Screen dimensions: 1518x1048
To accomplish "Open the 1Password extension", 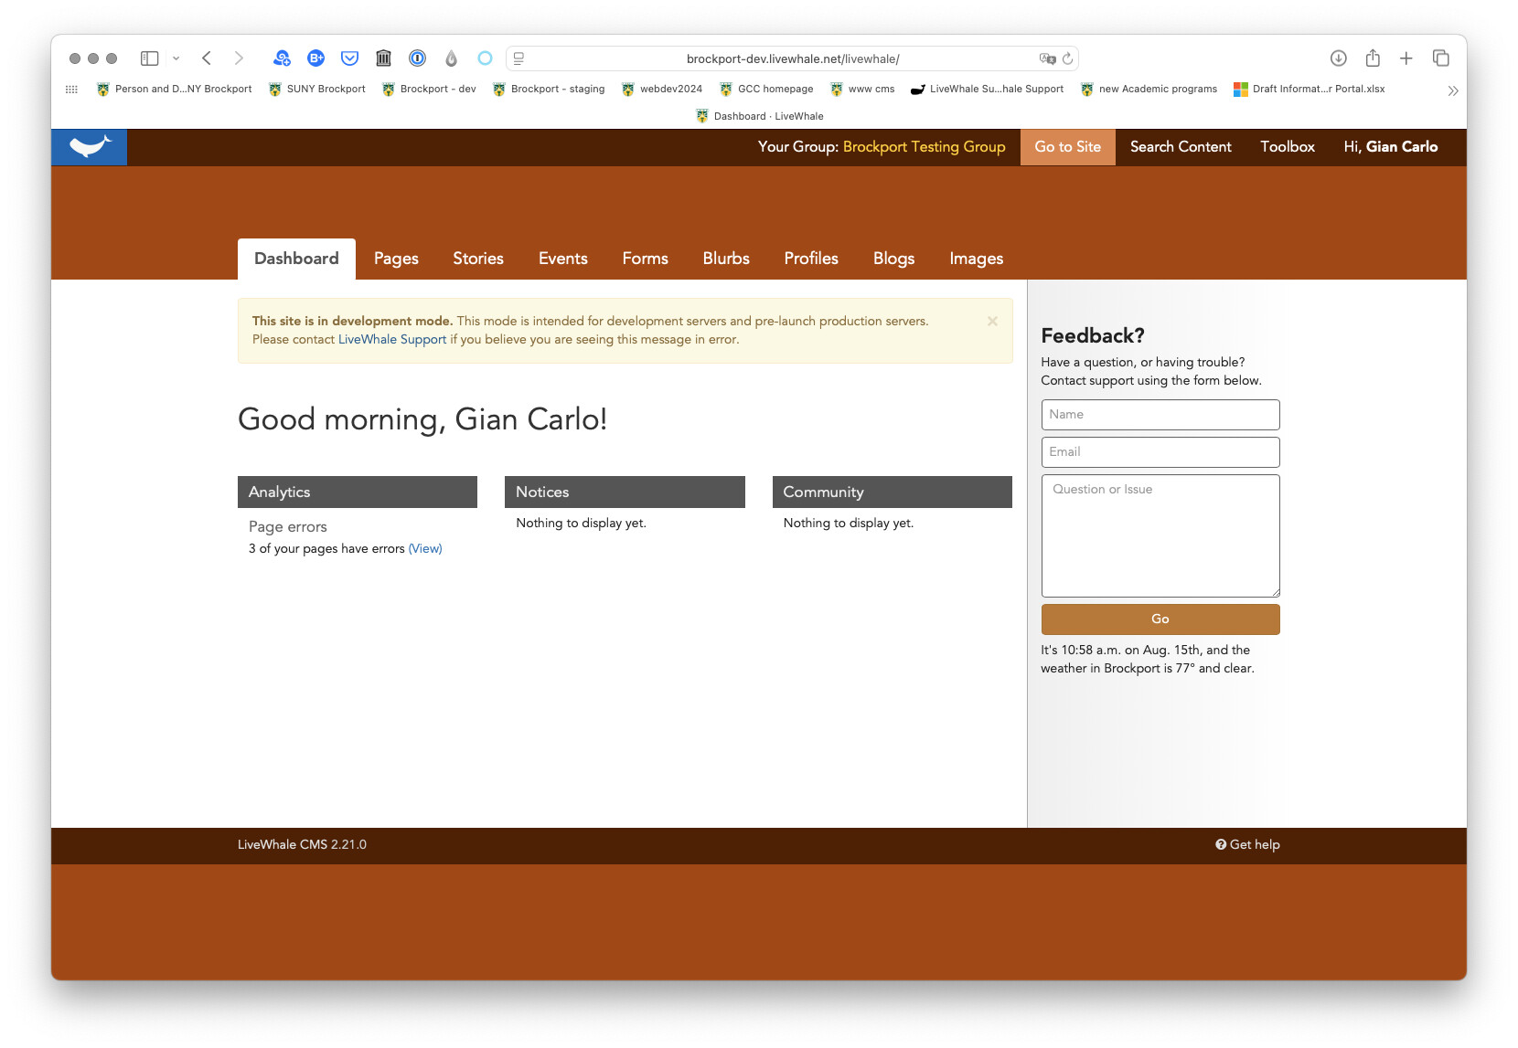I will point(417,58).
